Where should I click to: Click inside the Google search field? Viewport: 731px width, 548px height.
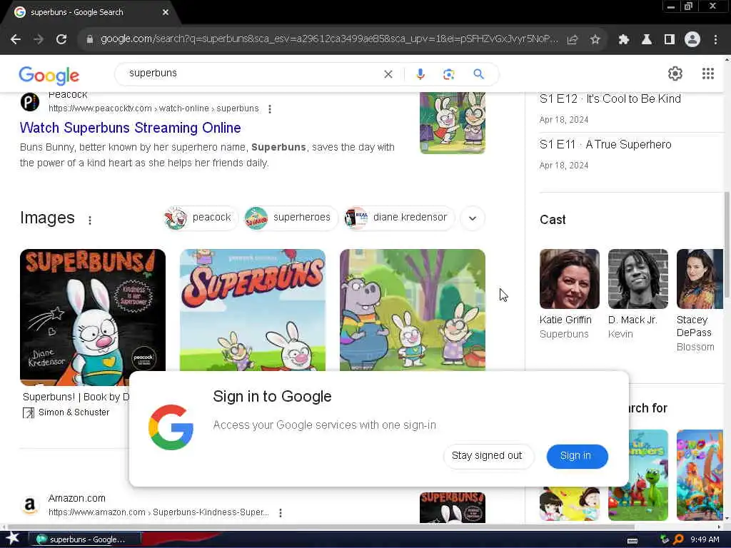pos(252,73)
